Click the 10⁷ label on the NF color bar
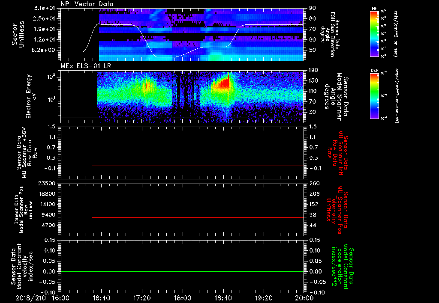 click(x=384, y=49)
